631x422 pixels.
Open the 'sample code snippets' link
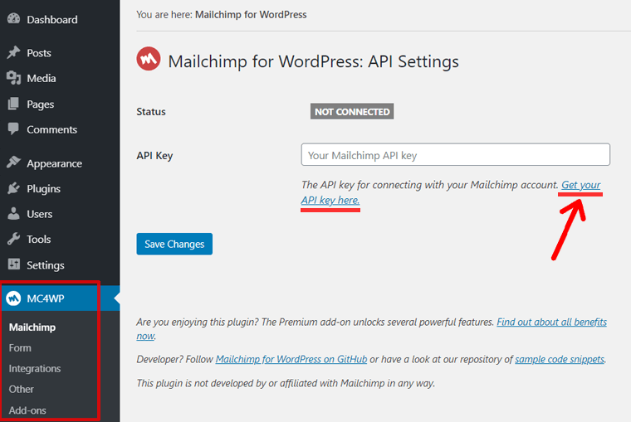pos(560,359)
